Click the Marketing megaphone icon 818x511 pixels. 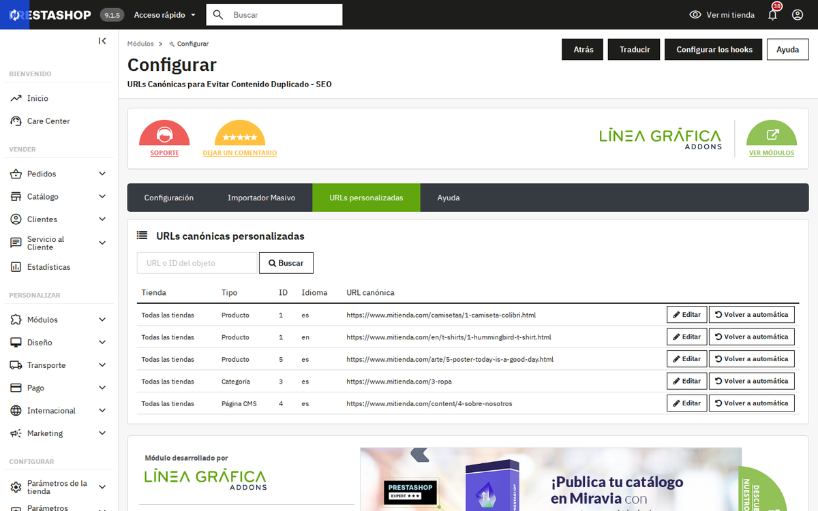point(16,433)
